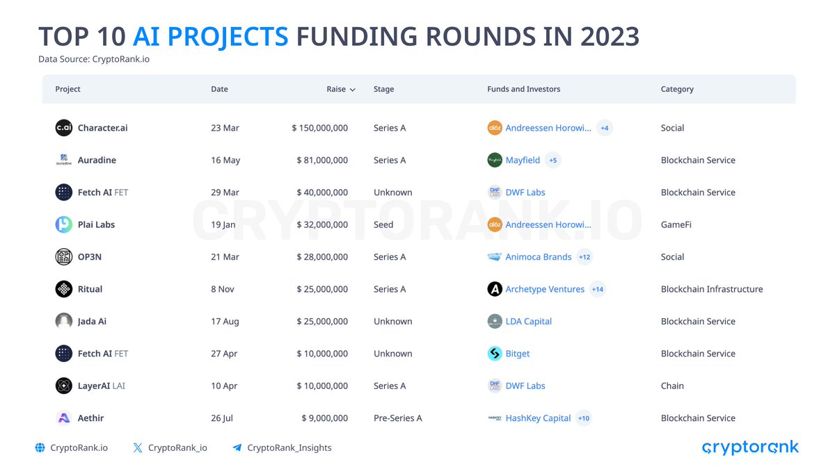Sort by Raise column arrow

[x=353, y=90]
